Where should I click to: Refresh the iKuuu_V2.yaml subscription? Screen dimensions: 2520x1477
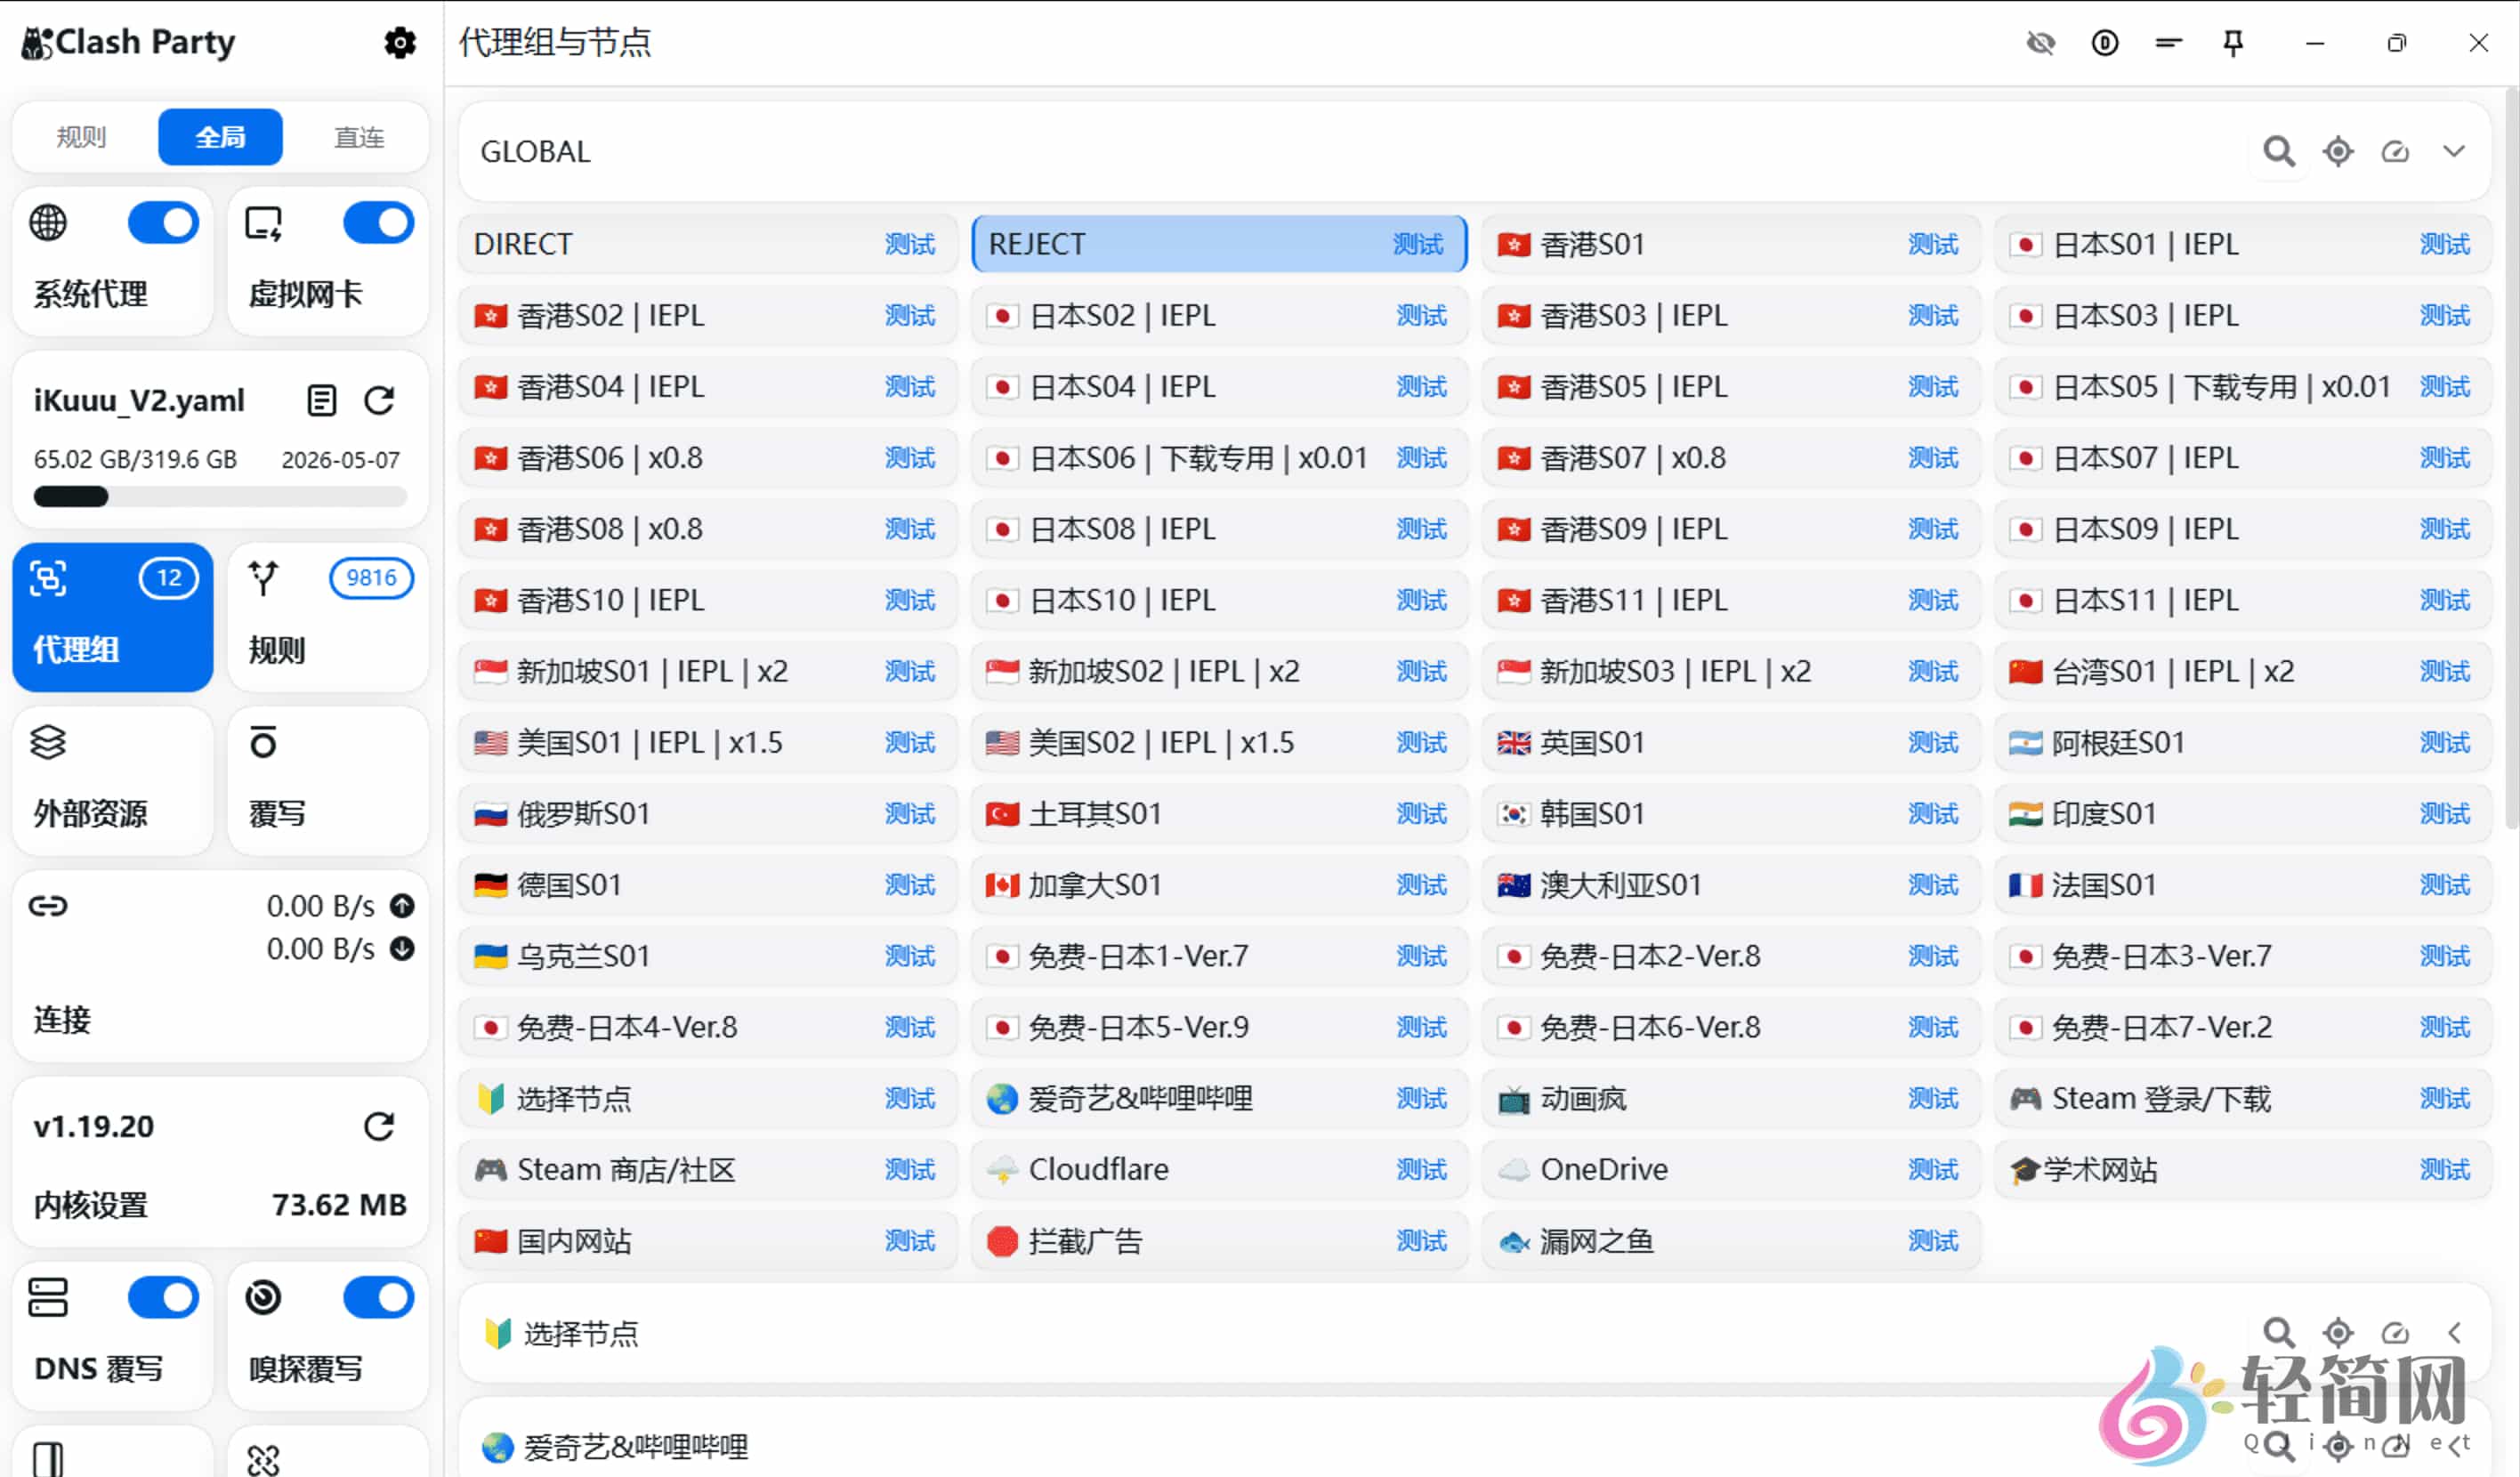(x=379, y=400)
